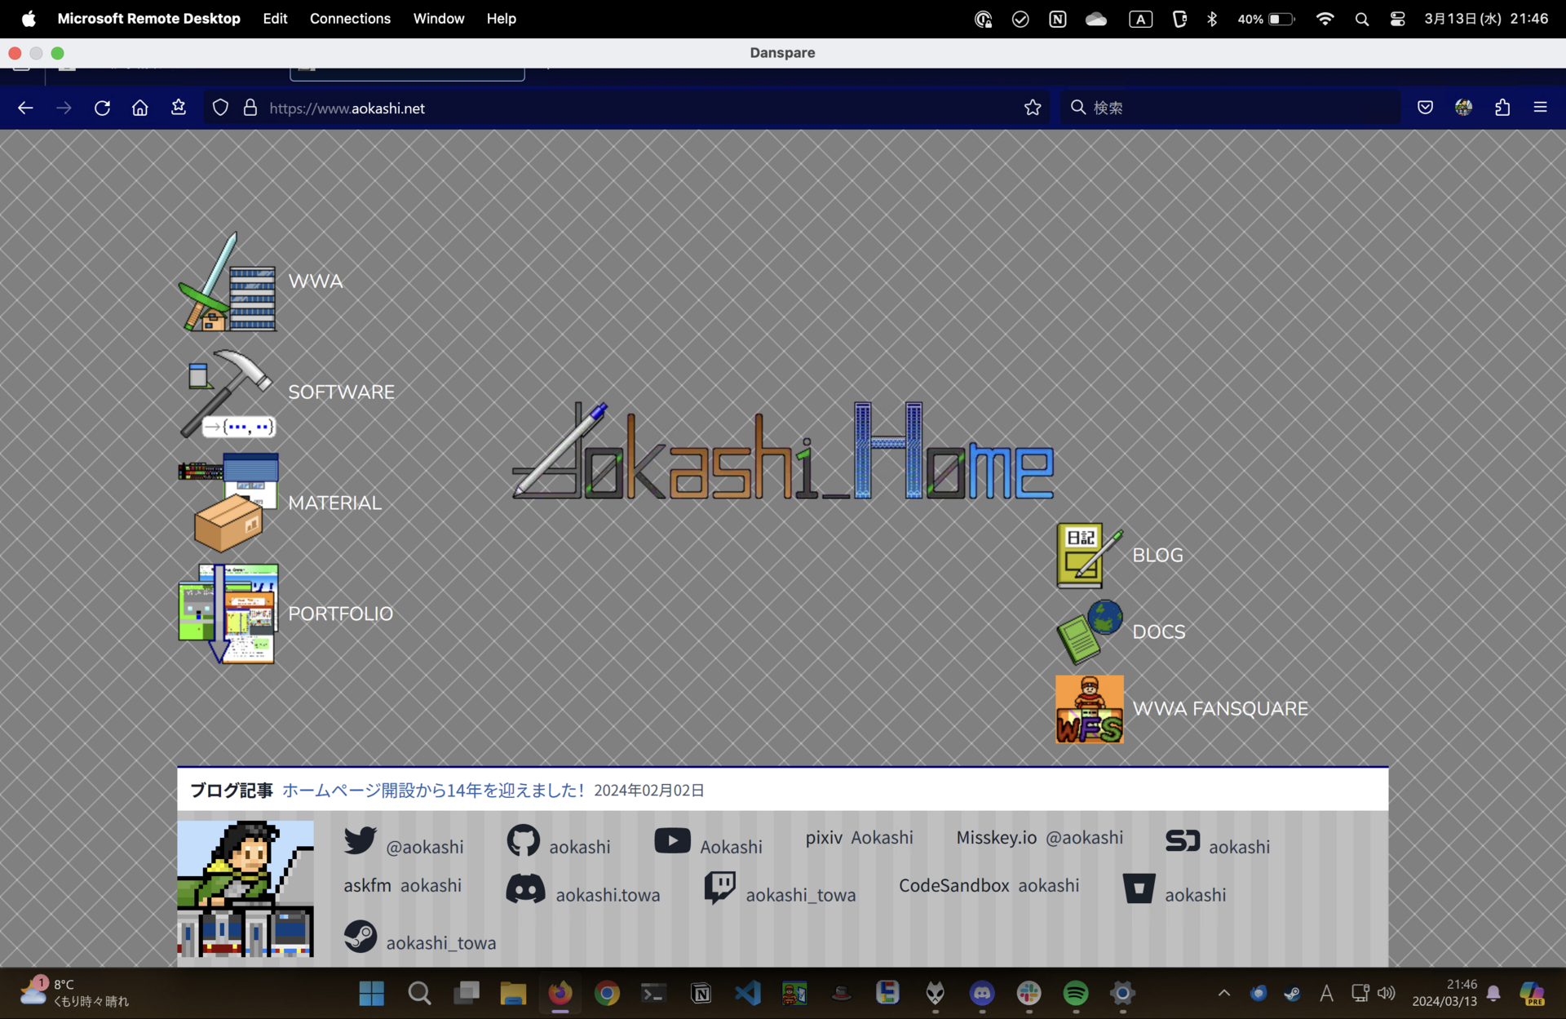Open the Connections menu
The image size is (1566, 1019).
point(350,18)
